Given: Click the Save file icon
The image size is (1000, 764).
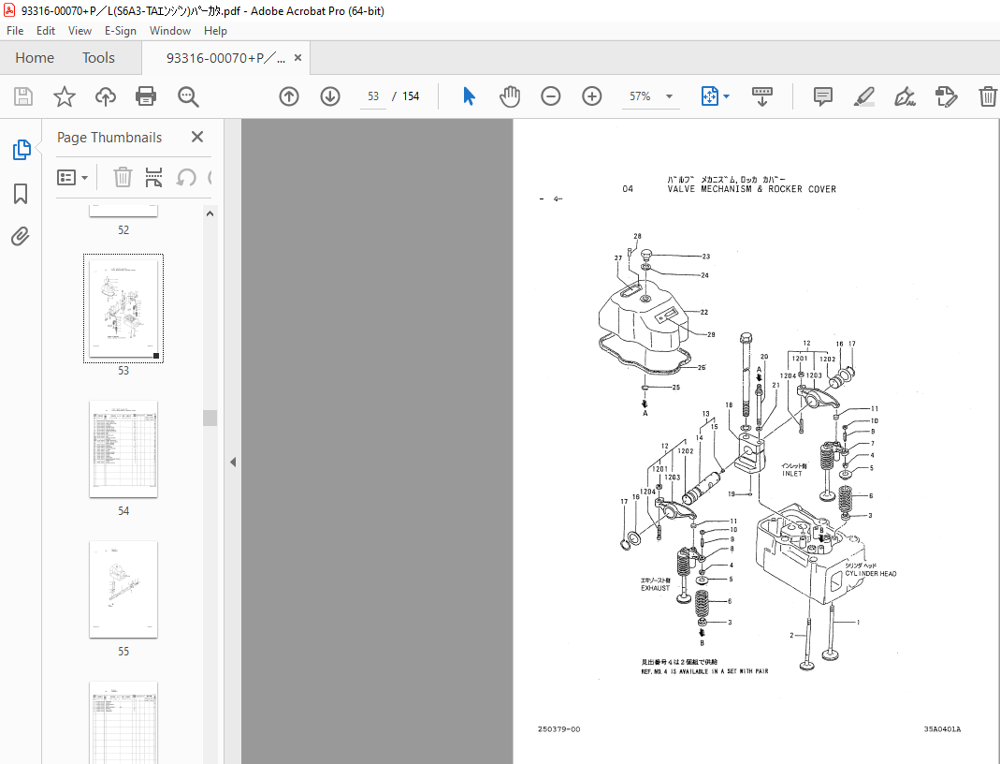Looking at the screenshot, I should click(23, 96).
